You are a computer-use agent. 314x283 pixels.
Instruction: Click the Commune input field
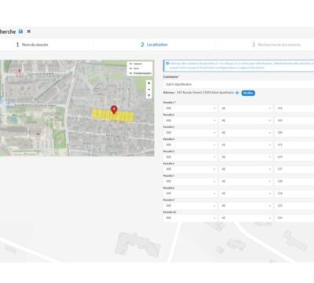239,84
